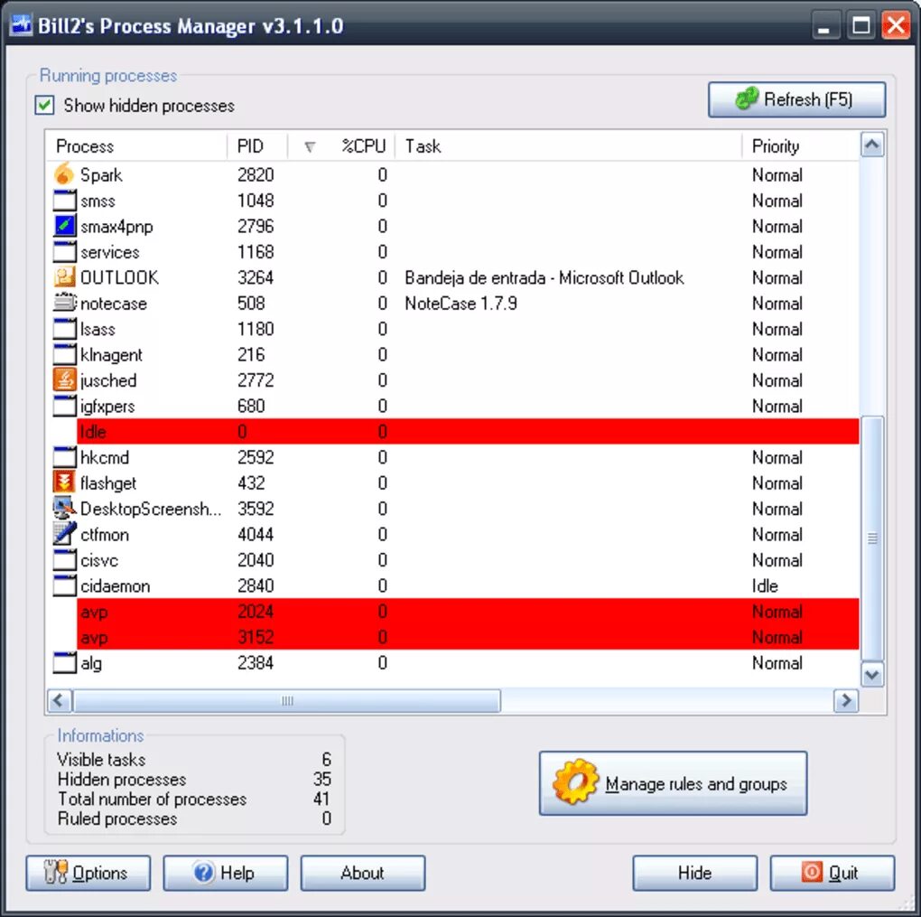Click the horizontal scrollbar thumb
Screen dimensions: 921x917
pos(286,701)
